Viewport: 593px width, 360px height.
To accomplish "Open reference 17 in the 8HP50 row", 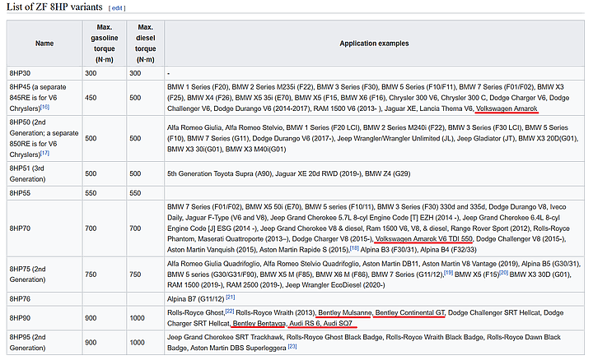I will point(45,153).
